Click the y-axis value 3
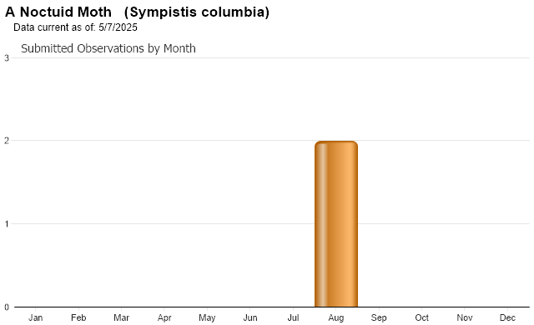The height and width of the screenshot is (325, 534). point(7,58)
